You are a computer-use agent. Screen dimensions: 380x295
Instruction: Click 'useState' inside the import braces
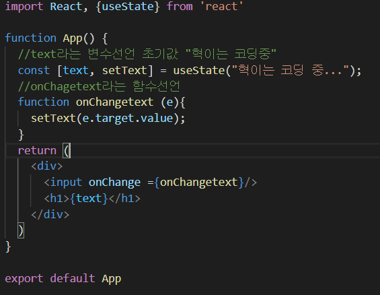click(128, 6)
